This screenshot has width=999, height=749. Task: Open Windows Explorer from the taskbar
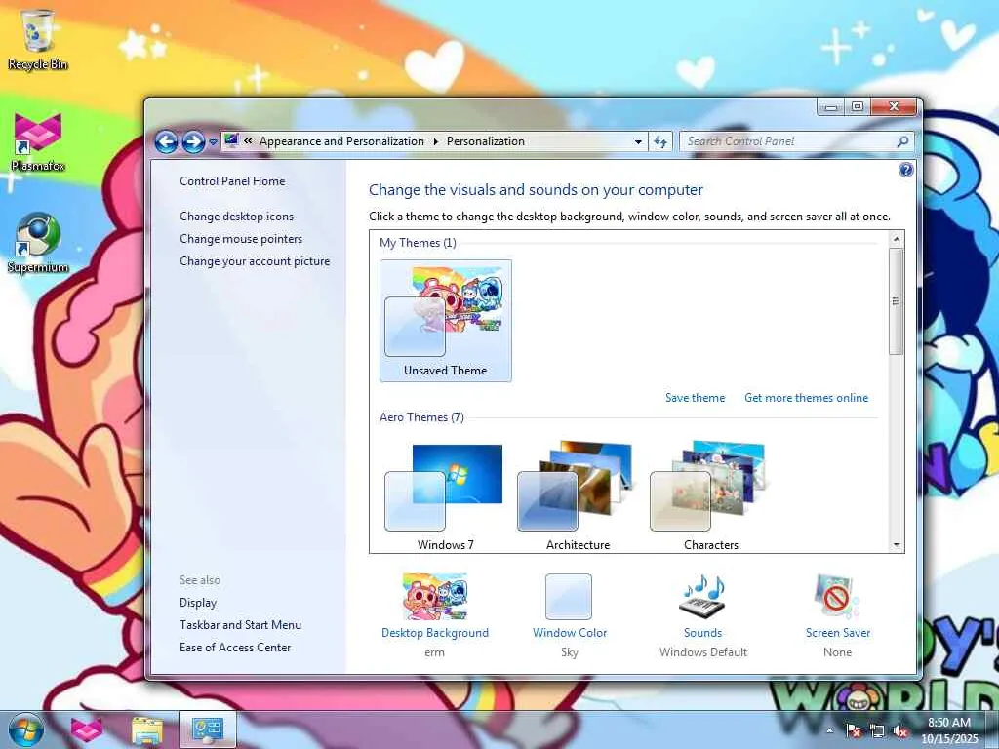click(x=147, y=729)
